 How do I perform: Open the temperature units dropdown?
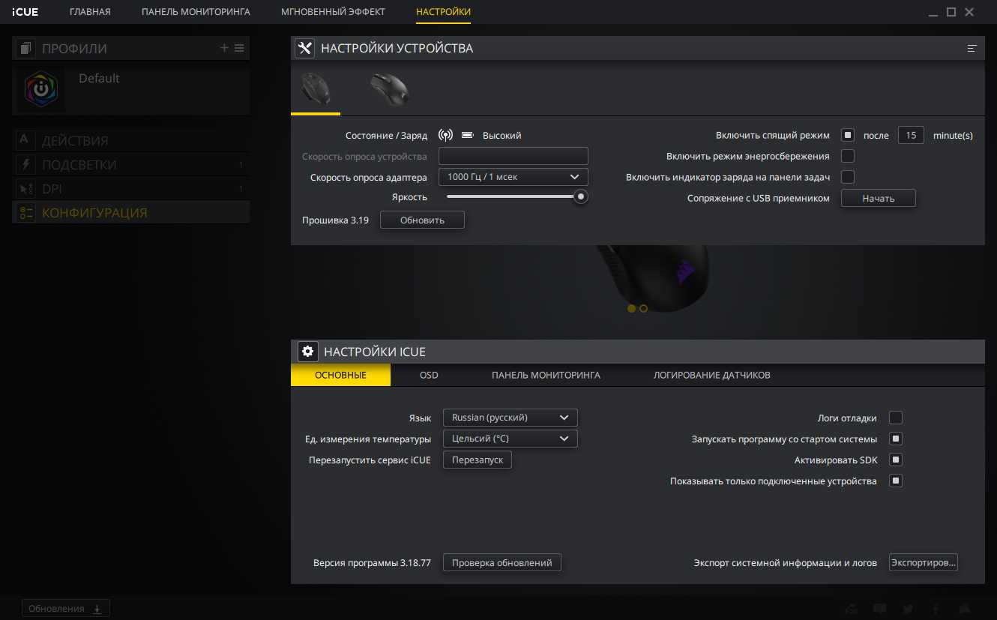[510, 439]
